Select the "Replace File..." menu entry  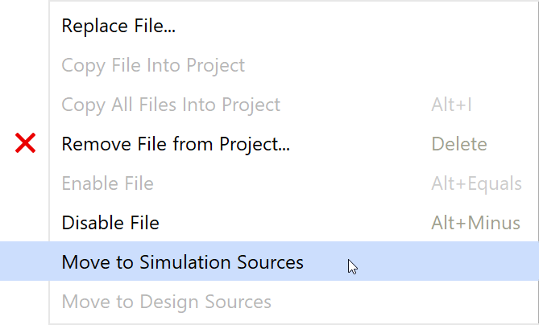pyautogui.click(x=118, y=26)
